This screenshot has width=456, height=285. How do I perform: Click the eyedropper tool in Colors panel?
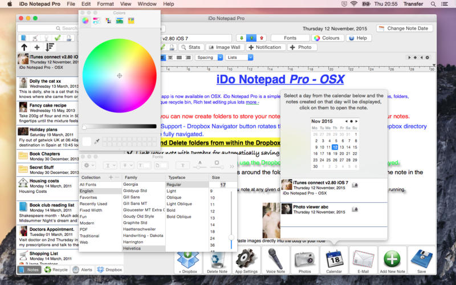(x=97, y=141)
